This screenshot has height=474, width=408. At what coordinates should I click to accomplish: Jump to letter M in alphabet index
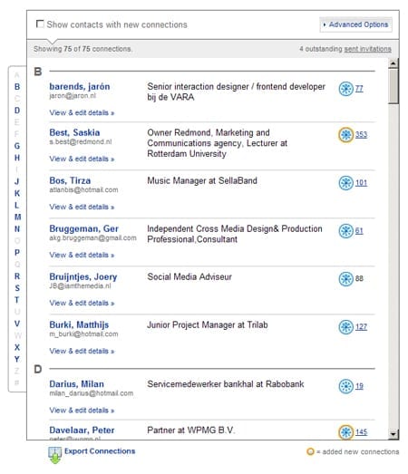[17, 217]
